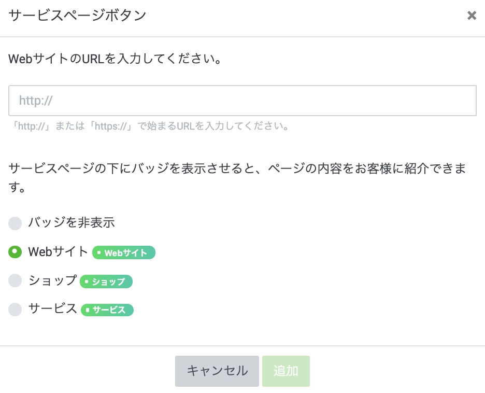Click the badge description paragraph text
The image size is (485, 393).
[x=236, y=169]
